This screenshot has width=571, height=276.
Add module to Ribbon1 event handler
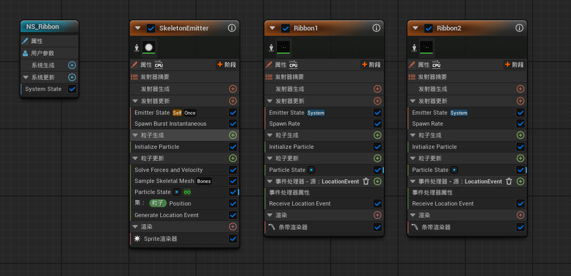tap(378, 181)
